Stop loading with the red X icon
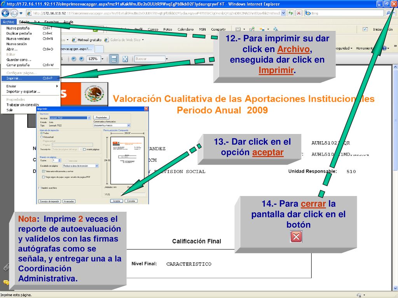398x298 pixels. click(299, 13)
